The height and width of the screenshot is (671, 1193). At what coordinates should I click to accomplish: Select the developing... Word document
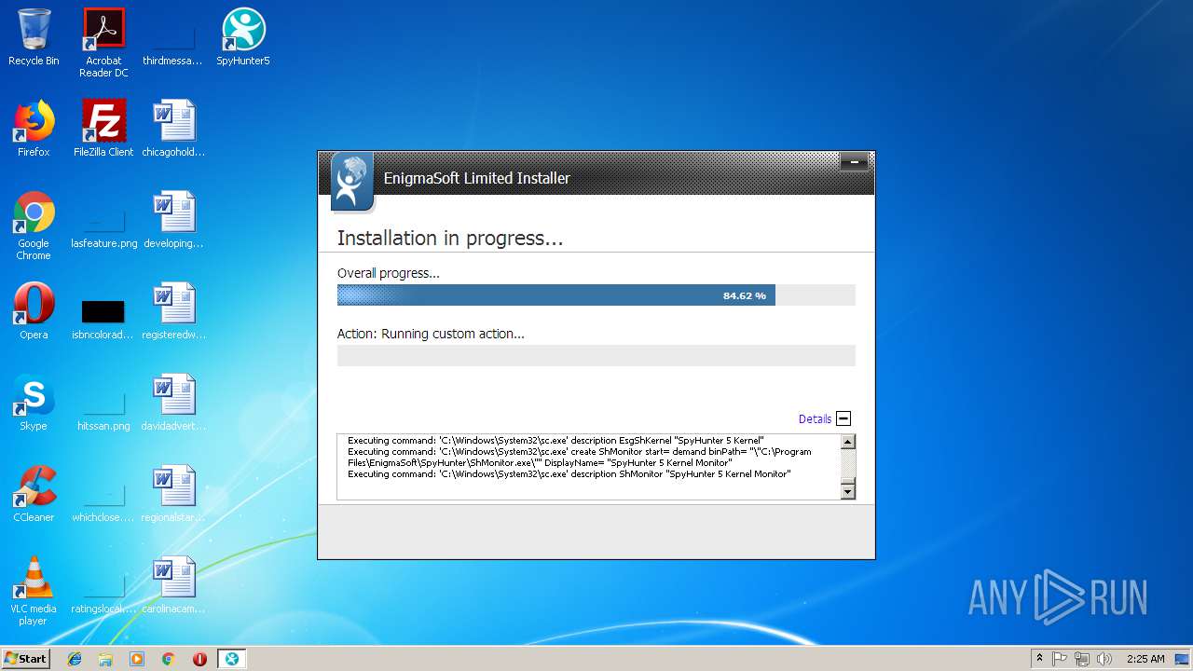pyautogui.click(x=173, y=220)
